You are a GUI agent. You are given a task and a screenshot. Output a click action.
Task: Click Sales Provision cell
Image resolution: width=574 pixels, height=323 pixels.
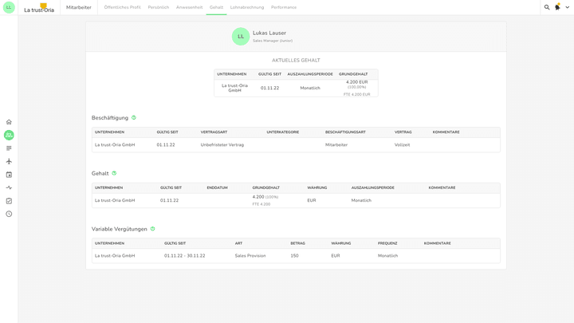[250, 256]
